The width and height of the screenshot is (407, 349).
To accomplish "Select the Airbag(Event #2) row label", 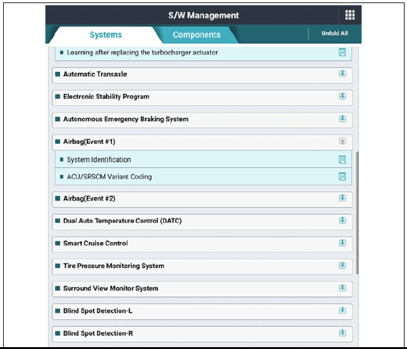I will (x=89, y=199).
